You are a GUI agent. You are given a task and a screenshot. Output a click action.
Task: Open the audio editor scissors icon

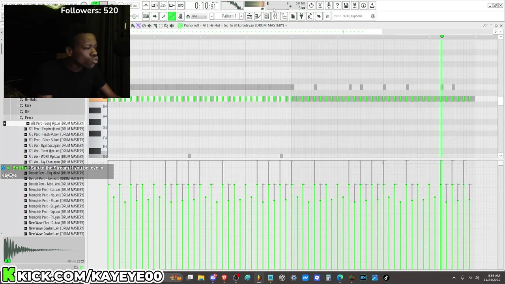click(320, 5)
